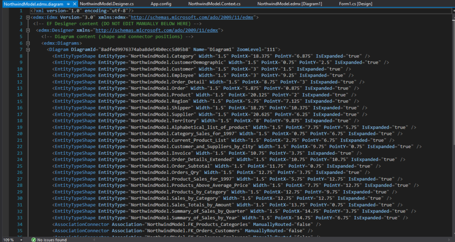Click NorthwindModel.CustomerDemographic entity type
455x242 pixels.
[177, 62]
